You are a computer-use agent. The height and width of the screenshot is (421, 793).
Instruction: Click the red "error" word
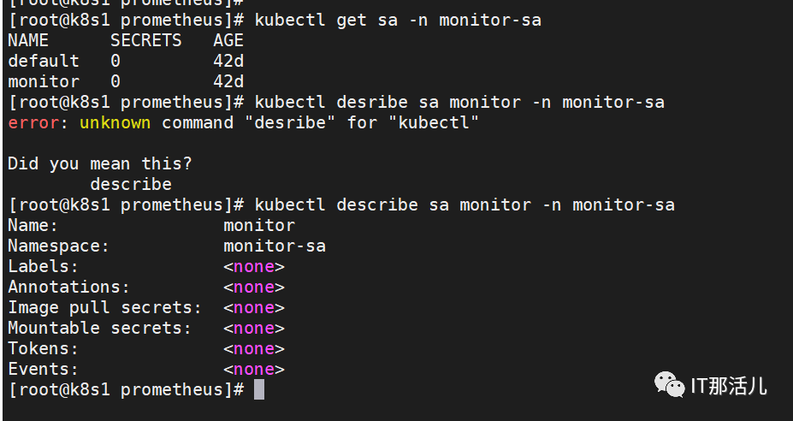point(33,122)
